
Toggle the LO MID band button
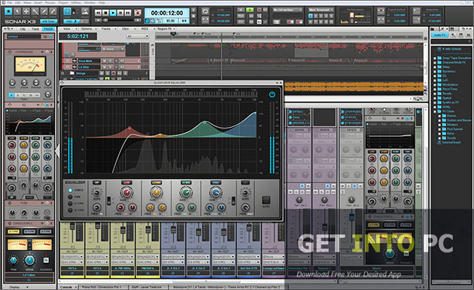(x=156, y=183)
